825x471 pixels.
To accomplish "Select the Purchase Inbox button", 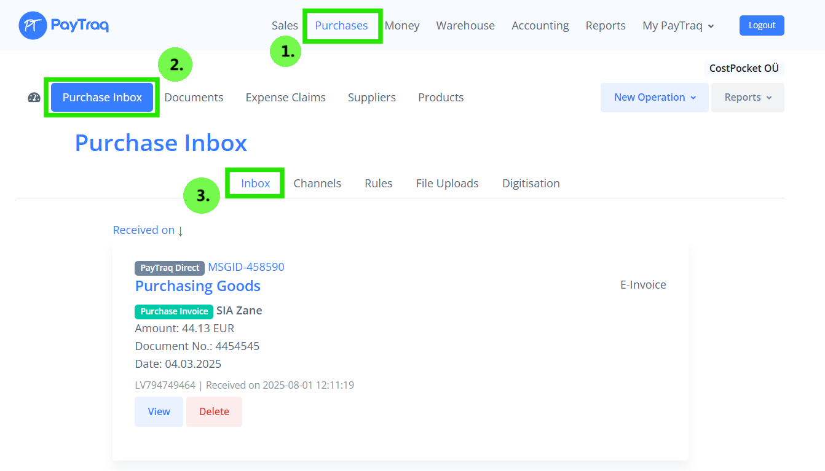I will coord(102,98).
